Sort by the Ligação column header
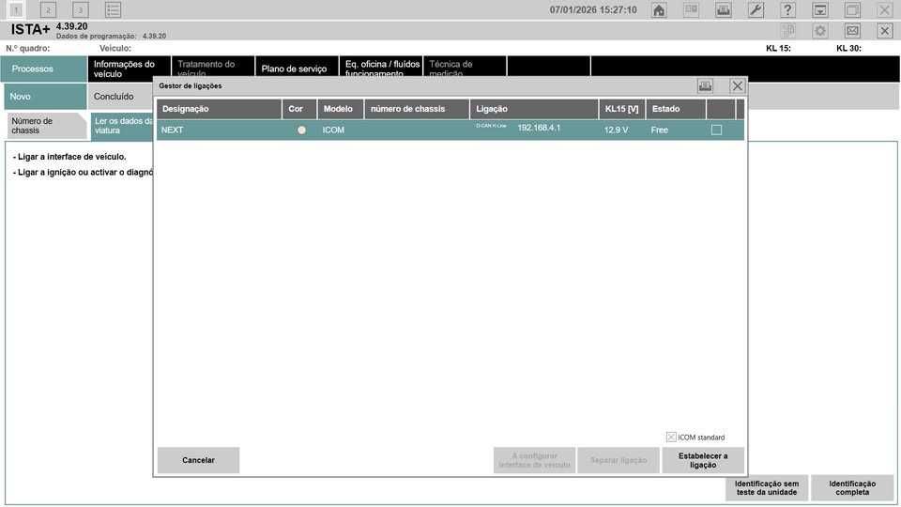This screenshot has height=507, width=901. click(534, 109)
